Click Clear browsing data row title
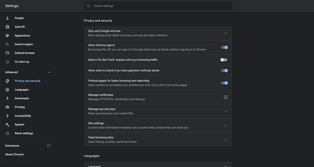This screenshot has height=167, width=314. pyautogui.click(x=101, y=137)
